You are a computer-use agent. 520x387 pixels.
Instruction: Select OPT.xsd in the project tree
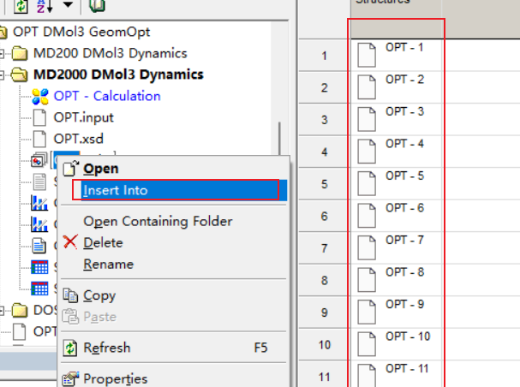78,139
